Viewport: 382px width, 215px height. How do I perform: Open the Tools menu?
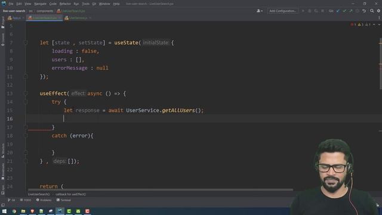click(x=85, y=4)
